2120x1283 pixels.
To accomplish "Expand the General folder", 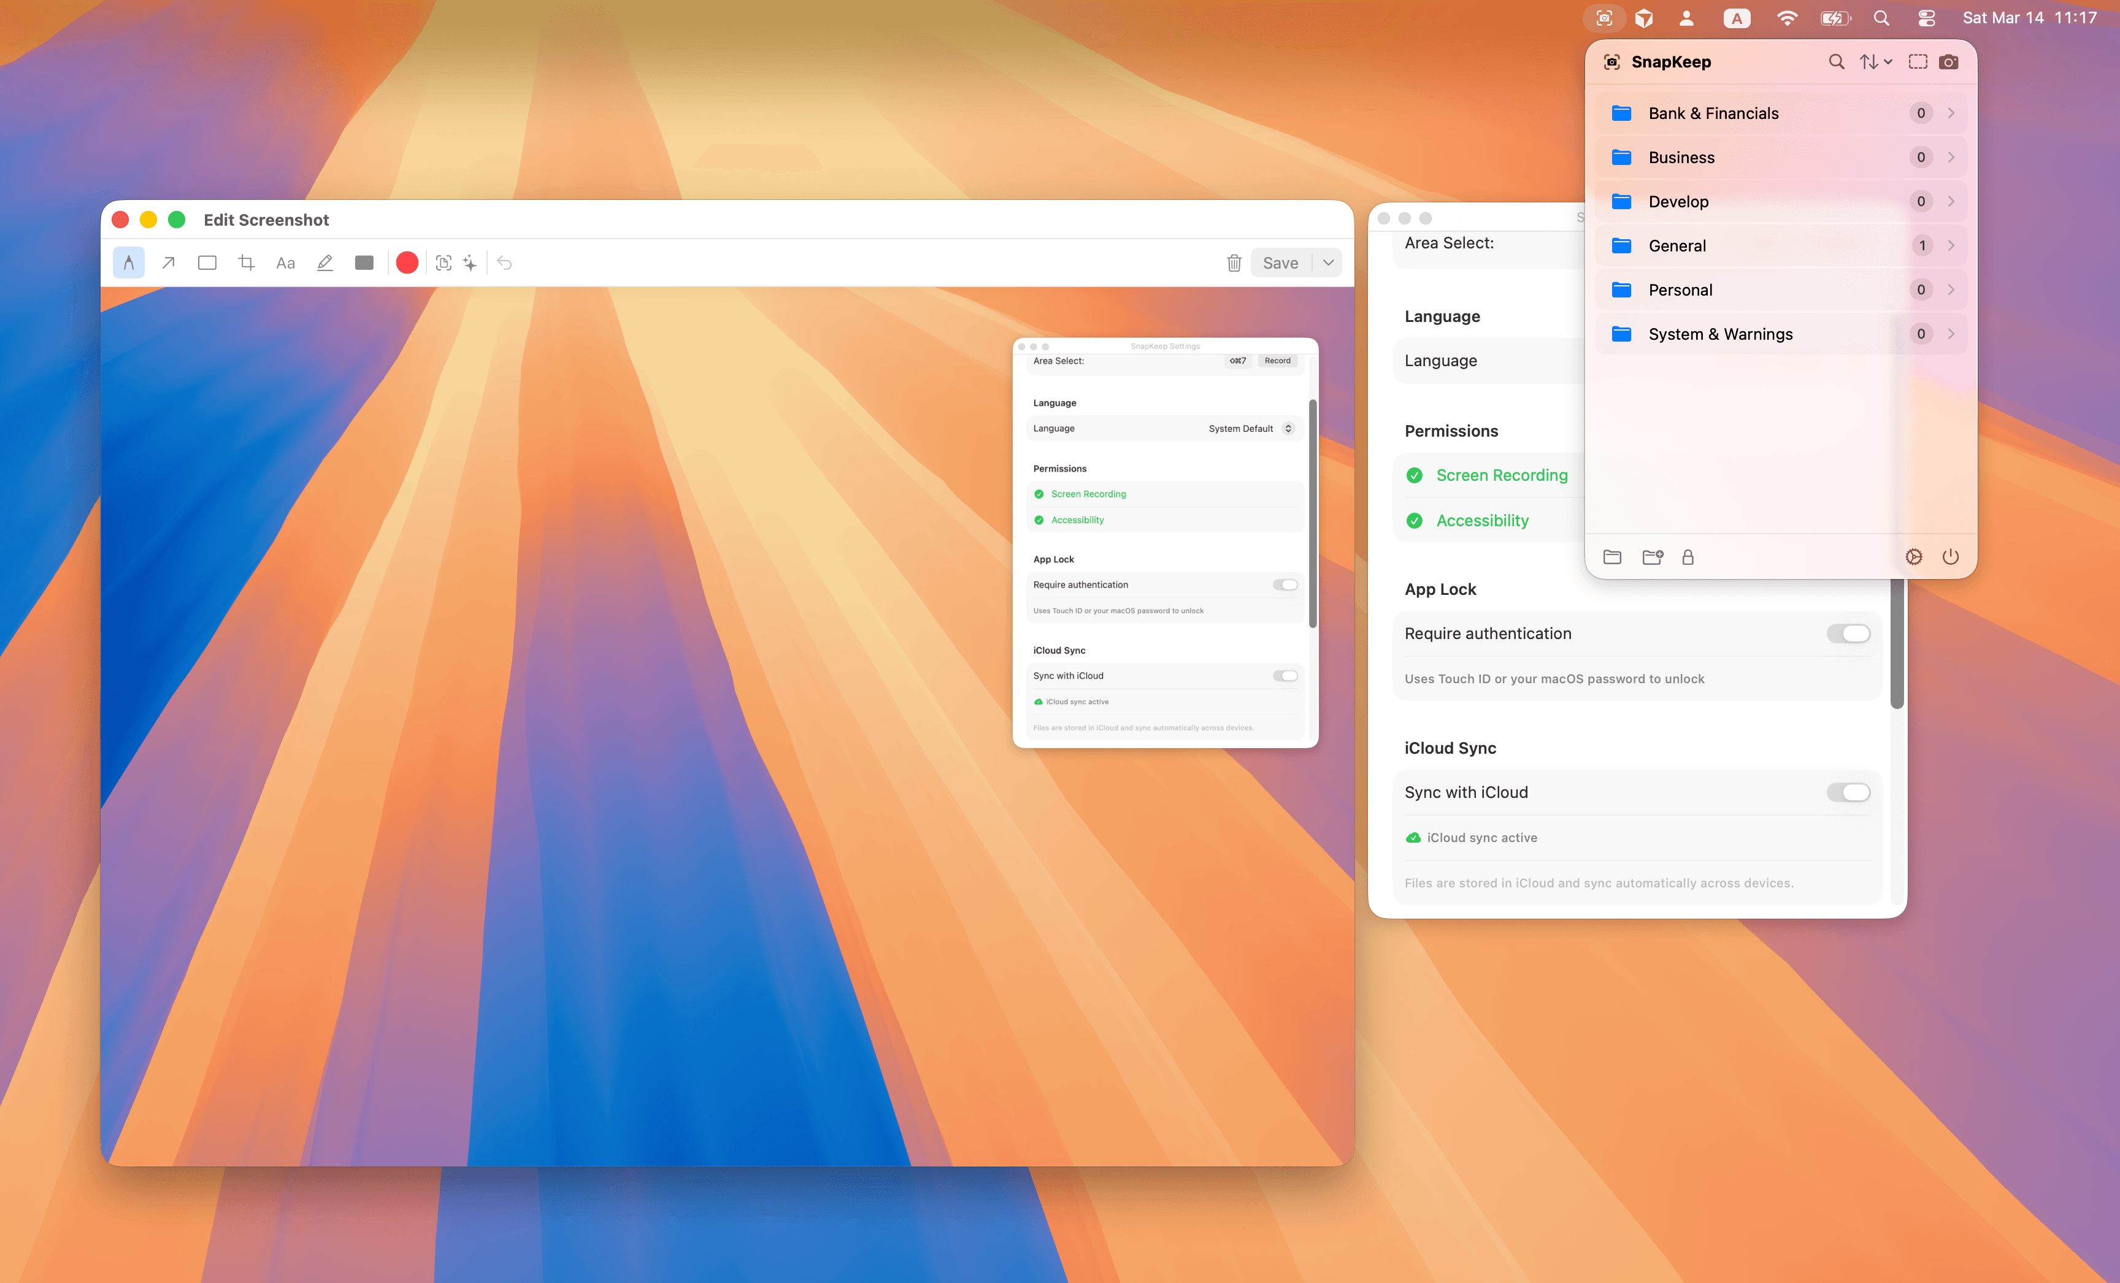I will tap(1951, 245).
